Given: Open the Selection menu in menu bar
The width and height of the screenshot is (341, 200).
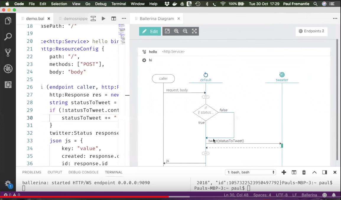Looking at the screenshot, I should click(59, 4).
